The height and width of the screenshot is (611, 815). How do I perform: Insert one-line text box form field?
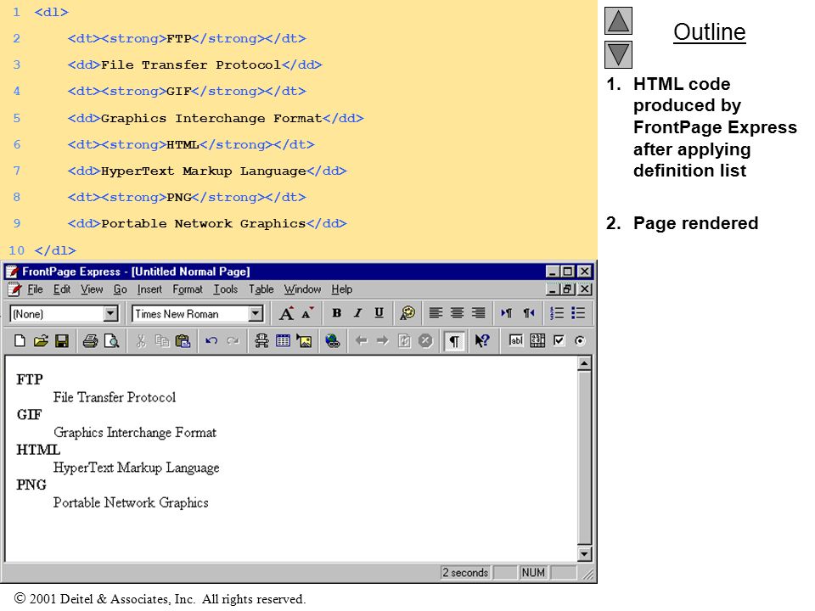coord(516,341)
